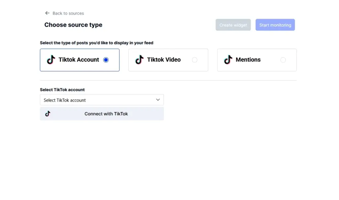
Task: Go to Back to sources link
Action: [x=68, y=13]
